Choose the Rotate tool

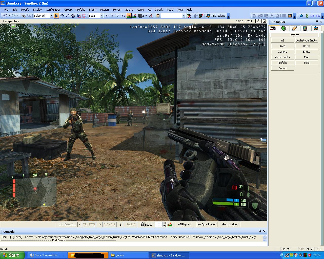[x=68, y=16]
